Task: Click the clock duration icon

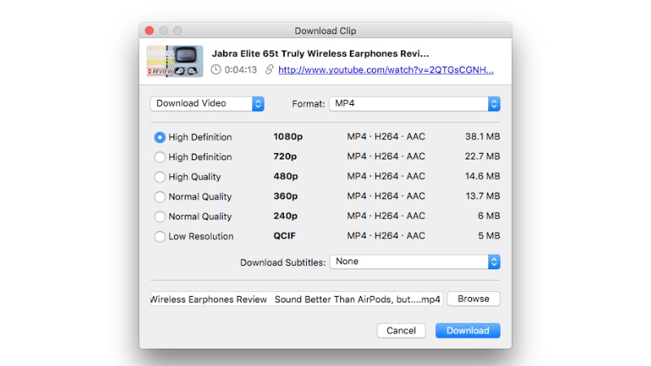Action: [x=216, y=70]
